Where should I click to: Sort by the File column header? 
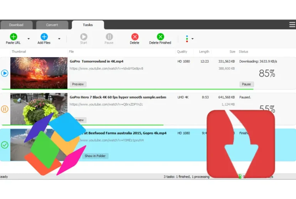click(71, 51)
